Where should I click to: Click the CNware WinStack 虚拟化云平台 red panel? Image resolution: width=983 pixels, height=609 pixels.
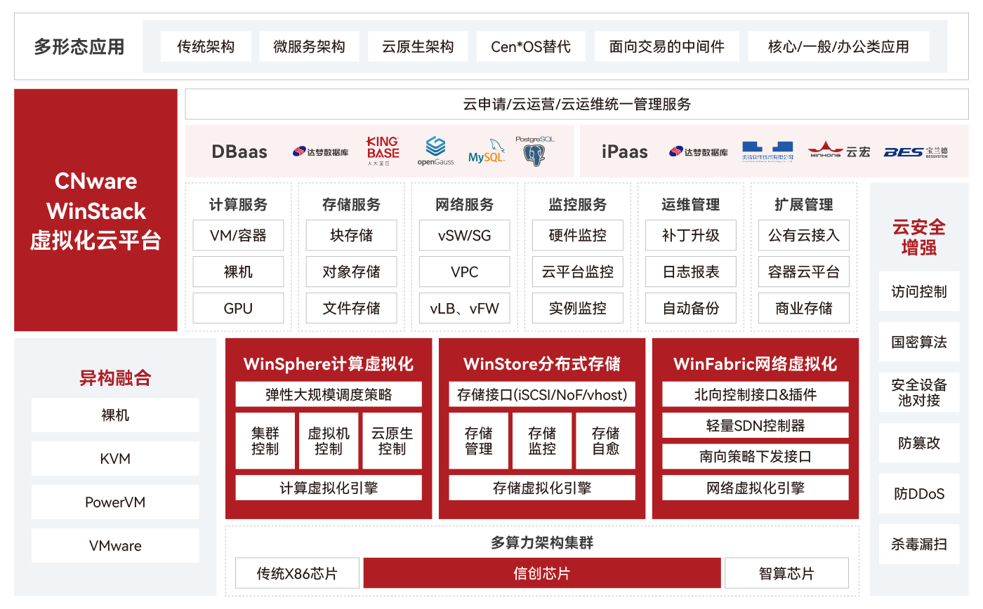pyautogui.click(x=95, y=210)
